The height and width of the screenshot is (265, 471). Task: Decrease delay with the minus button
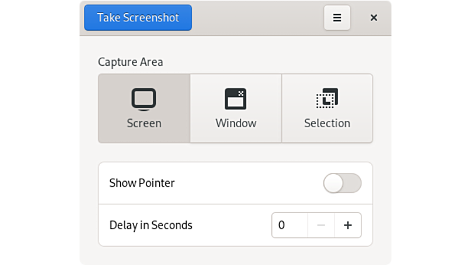(x=321, y=226)
